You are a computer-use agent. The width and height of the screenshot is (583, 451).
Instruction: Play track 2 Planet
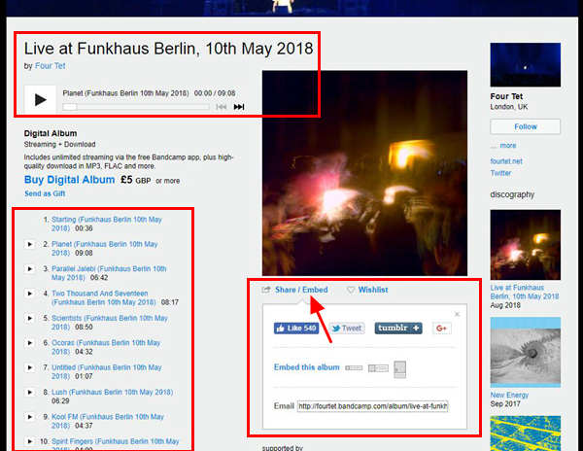(30, 244)
